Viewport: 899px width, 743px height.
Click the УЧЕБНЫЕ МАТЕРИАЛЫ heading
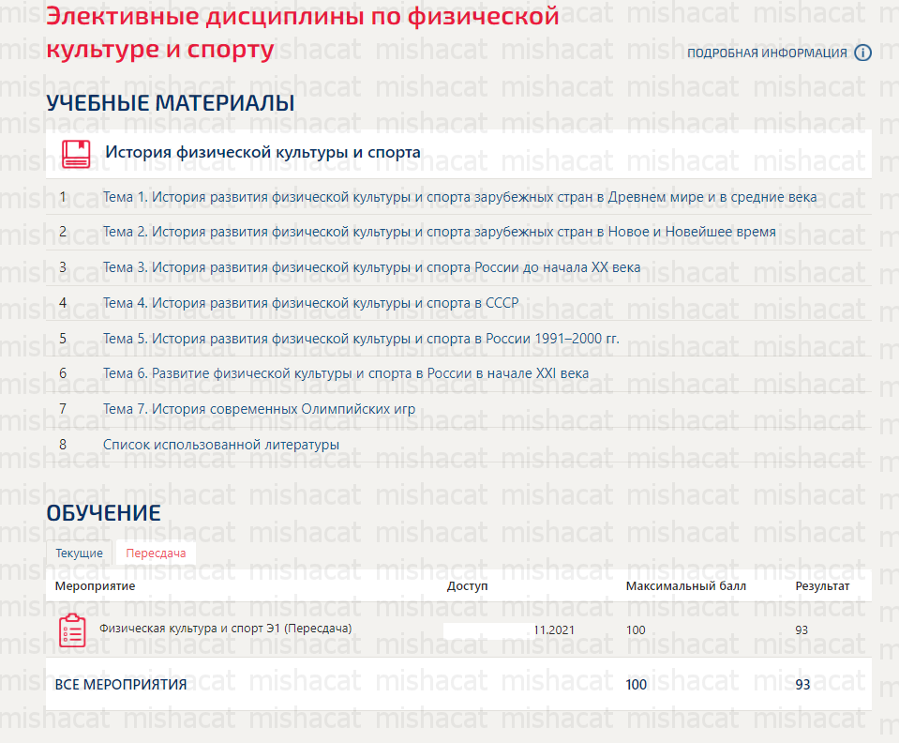click(171, 103)
